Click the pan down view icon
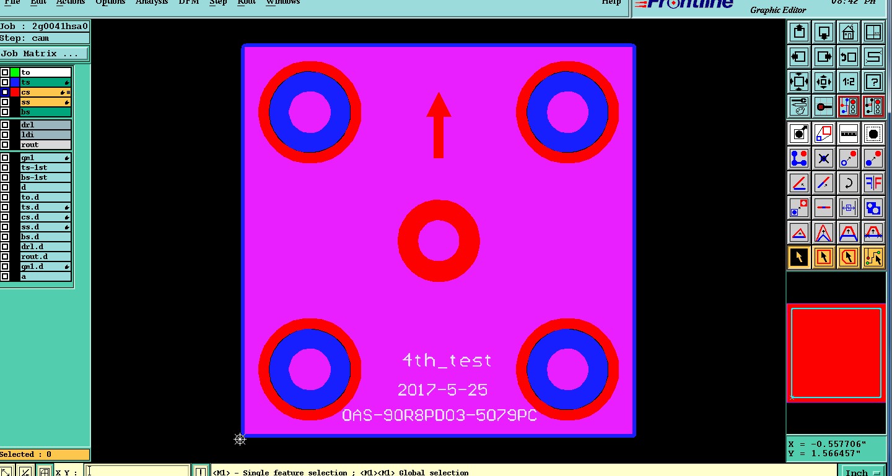This screenshot has height=476, width=892. 824,32
